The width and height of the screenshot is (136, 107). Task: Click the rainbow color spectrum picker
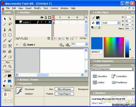coord(114,47)
